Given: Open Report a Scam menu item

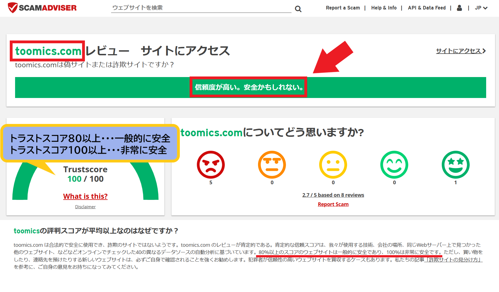Looking at the screenshot, I should click(343, 8).
